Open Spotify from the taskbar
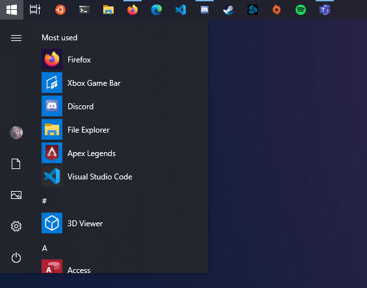367x288 pixels. click(x=301, y=10)
